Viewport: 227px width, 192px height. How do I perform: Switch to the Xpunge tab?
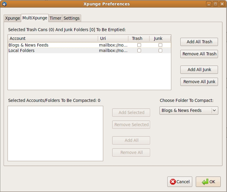click(x=12, y=18)
